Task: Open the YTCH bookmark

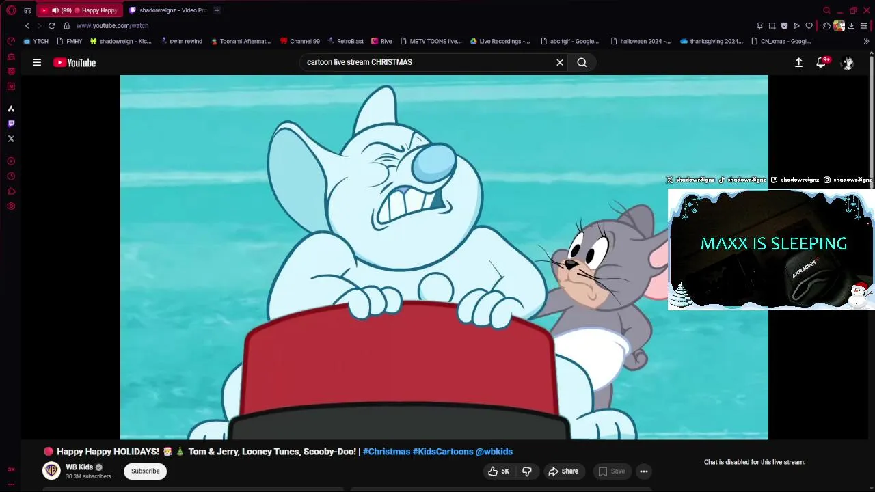Action: [x=36, y=41]
